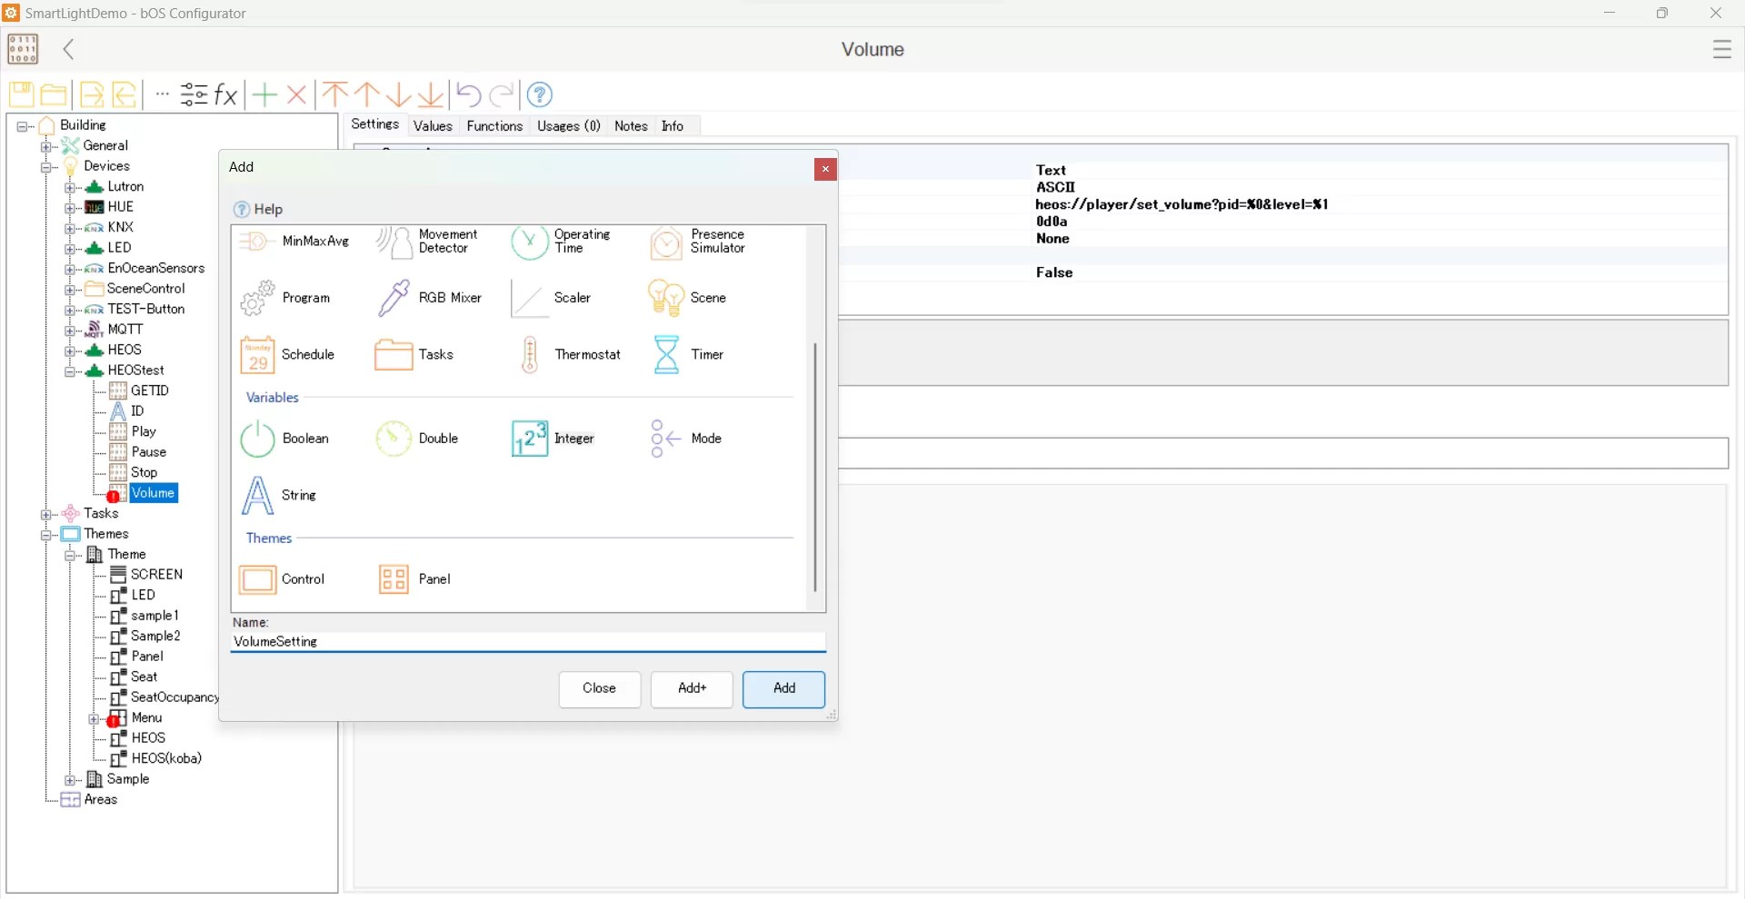Screen dimensions: 1745x899
Task: Close the Add dialog with red X
Action: 825,170
